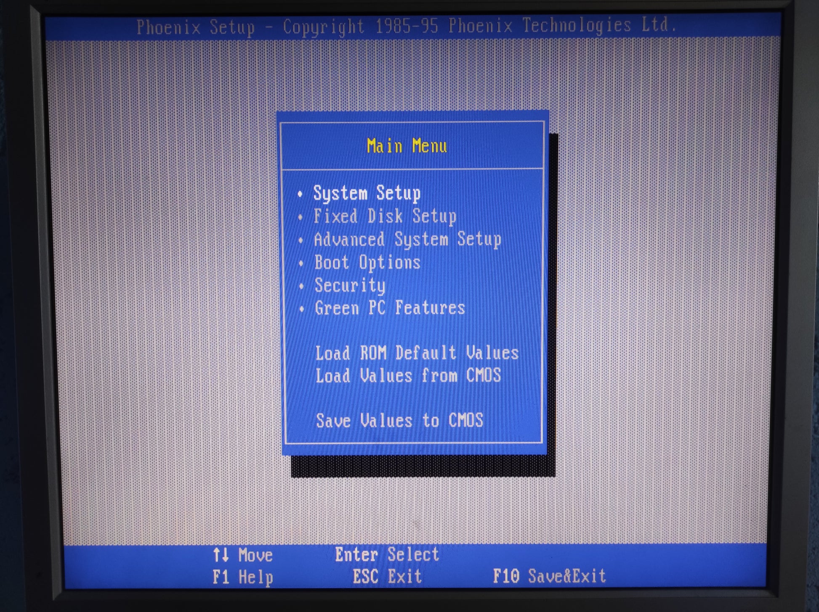This screenshot has width=819, height=612.
Task: Click the up-down arrows Move hint
Action: pyautogui.click(x=242, y=555)
